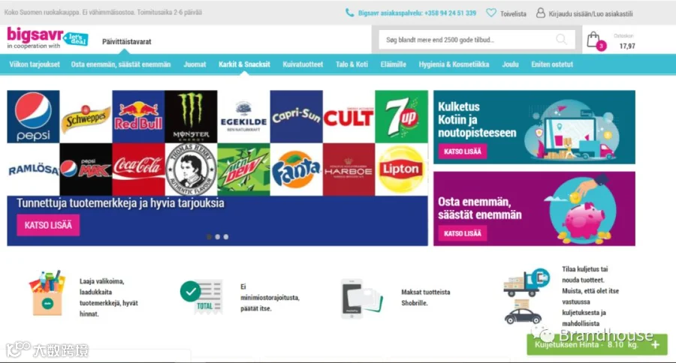
Task: Click Ei minimiostorajoitusta text
Action: [270, 298]
